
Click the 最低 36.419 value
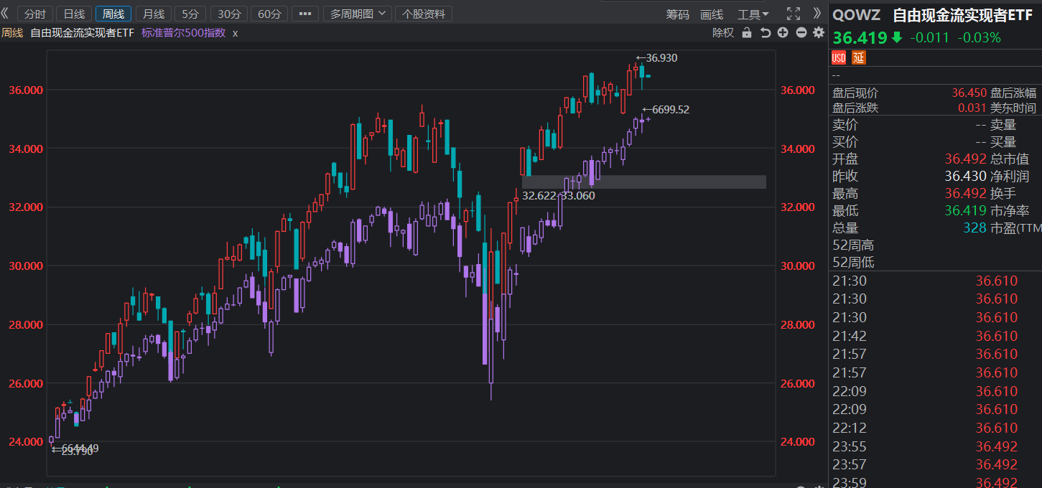[966, 211]
